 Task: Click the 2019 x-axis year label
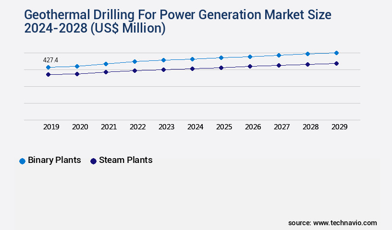pyautogui.click(x=51, y=127)
